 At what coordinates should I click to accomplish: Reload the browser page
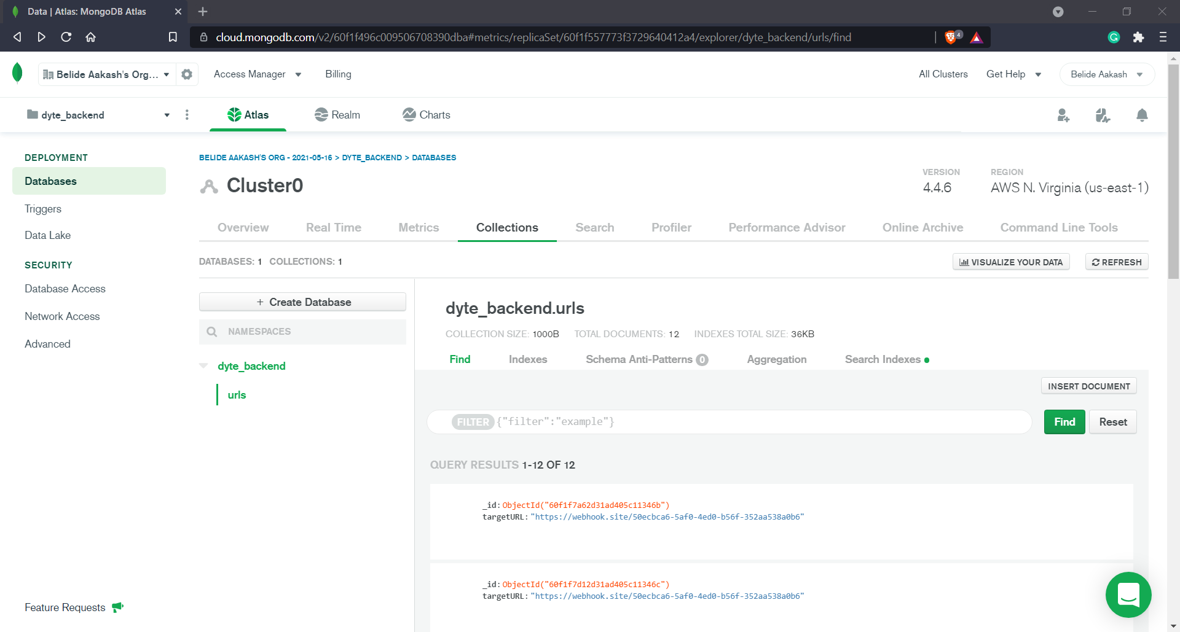pyautogui.click(x=66, y=37)
